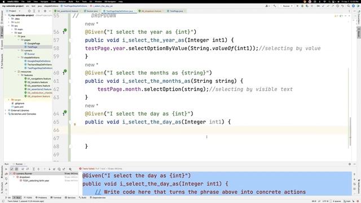Click the Project panel gear icon
Image resolution: width=361 pixels, height=203 pixels.
coord(45,11)
